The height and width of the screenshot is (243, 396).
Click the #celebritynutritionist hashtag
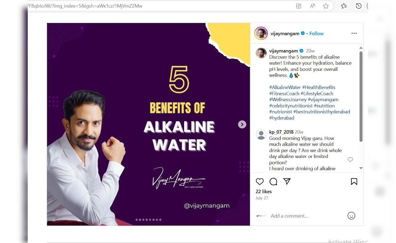click(291, 106)
